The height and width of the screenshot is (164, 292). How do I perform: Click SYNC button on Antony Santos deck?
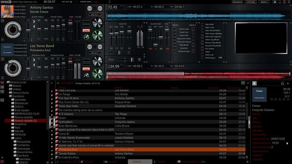86,31
